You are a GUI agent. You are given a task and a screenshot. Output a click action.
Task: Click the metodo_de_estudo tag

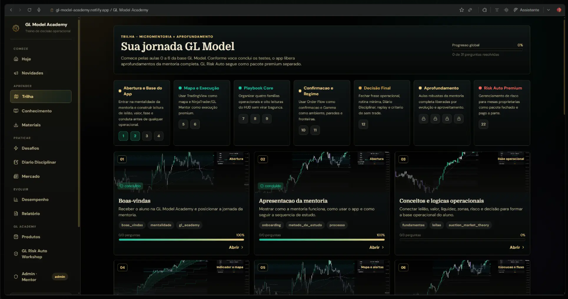coord(304,225)
